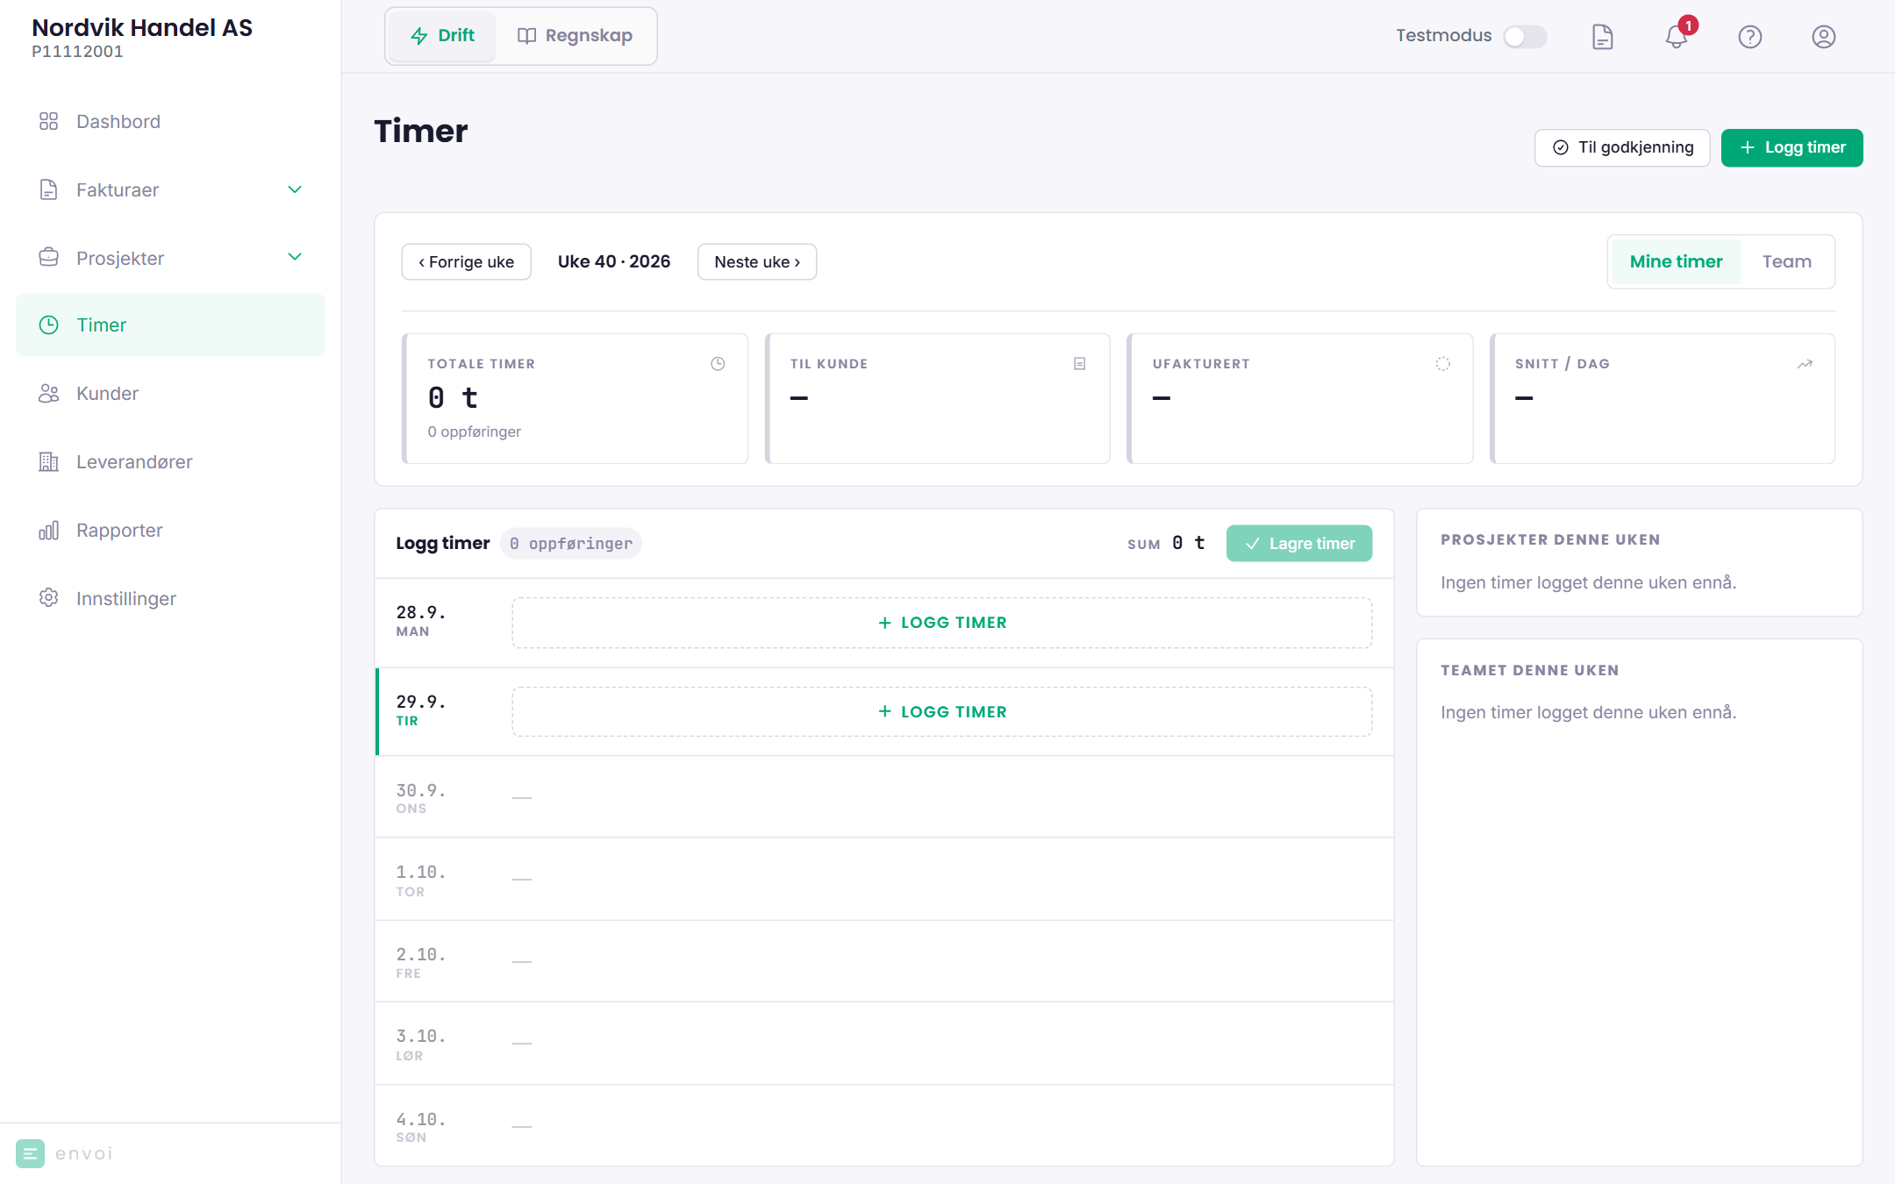
Task: Click the Lagre timer button
Action: [1299, 544]
